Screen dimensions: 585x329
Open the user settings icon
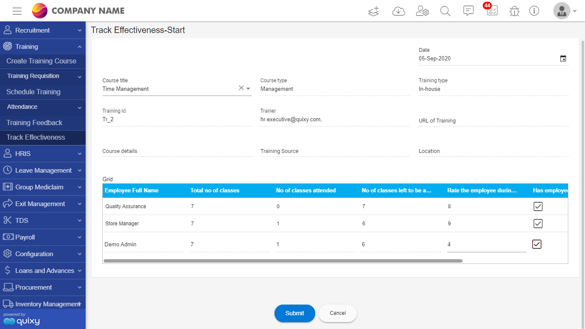(x=422, y=11)
